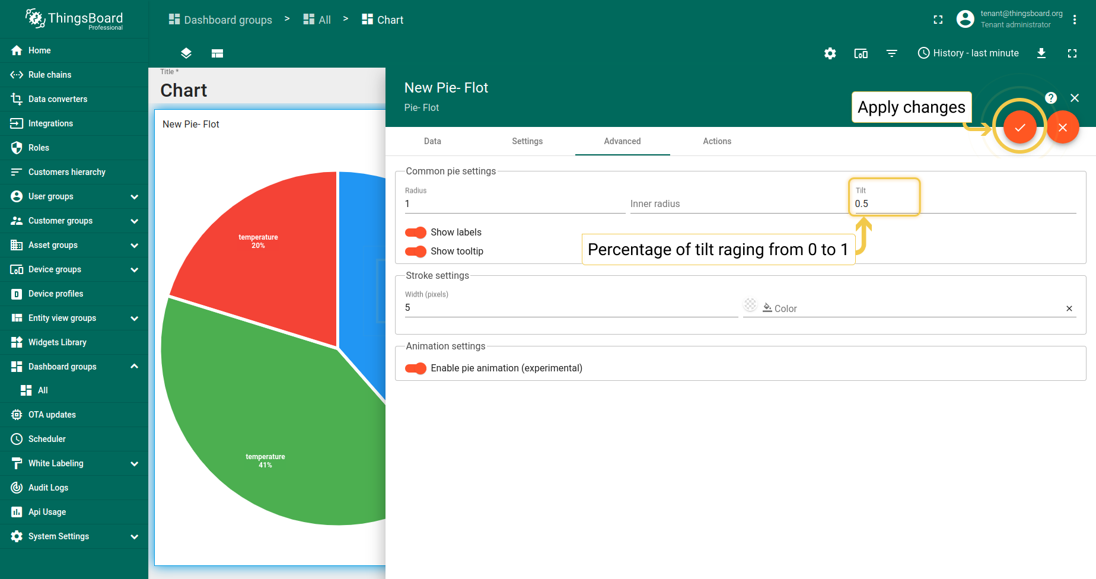
Task: Collapse the Dashboard groups sidebar section
Action: (x=134, y=367)
